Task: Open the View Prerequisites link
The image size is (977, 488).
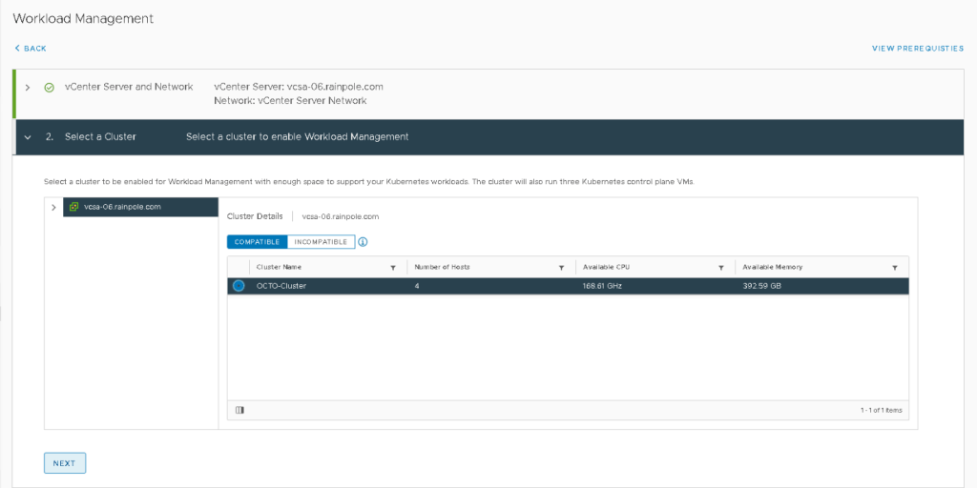Action: (917, 49)
